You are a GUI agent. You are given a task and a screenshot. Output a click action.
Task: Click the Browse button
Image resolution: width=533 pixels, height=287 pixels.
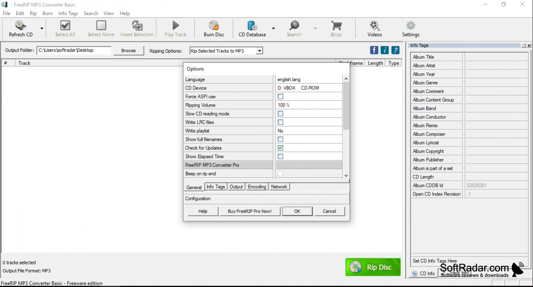[x=129, y=50]
